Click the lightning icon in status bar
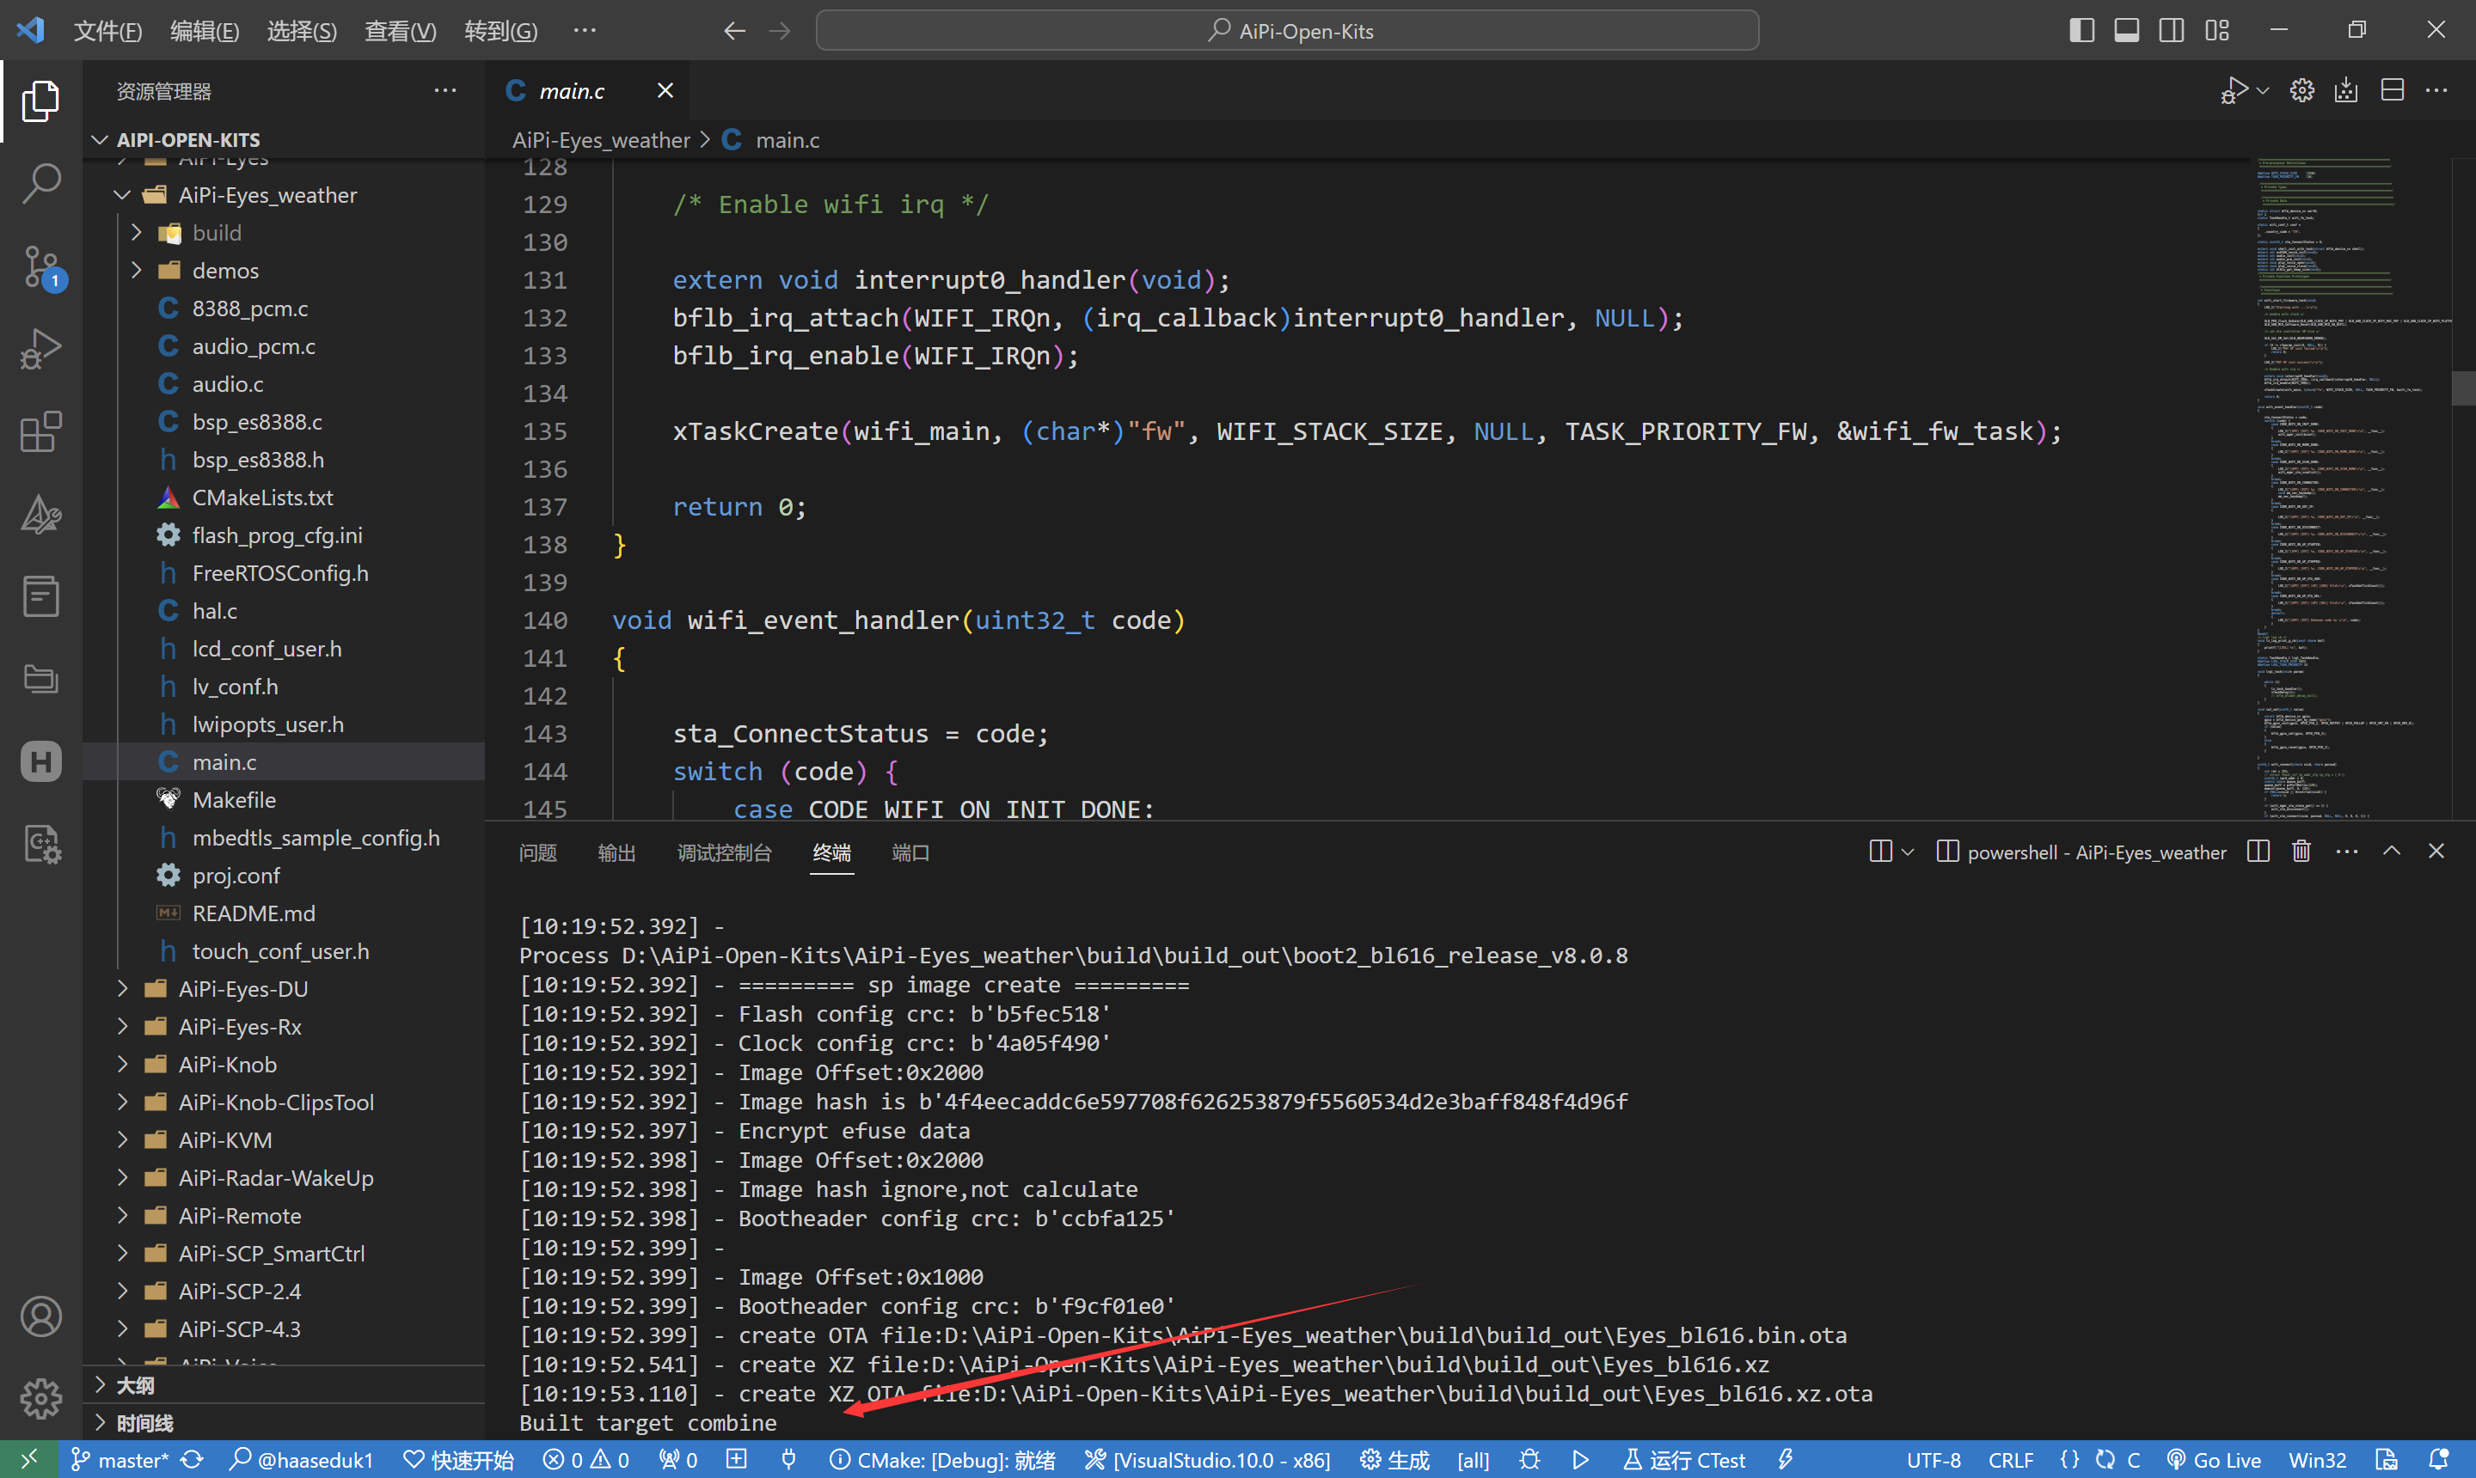 (1786, 1460)
